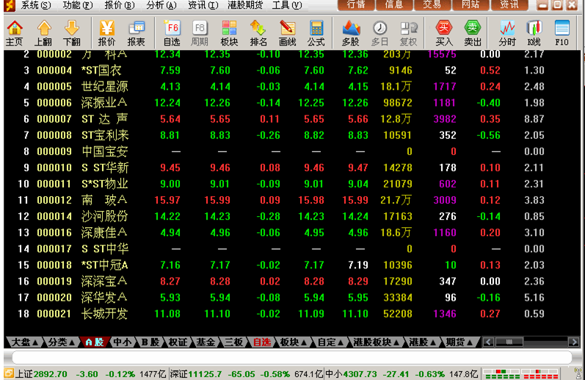Select the 画线 drawing tool
Screen dimensions: 585x380
pyautogui.click(x=287, y=32)
